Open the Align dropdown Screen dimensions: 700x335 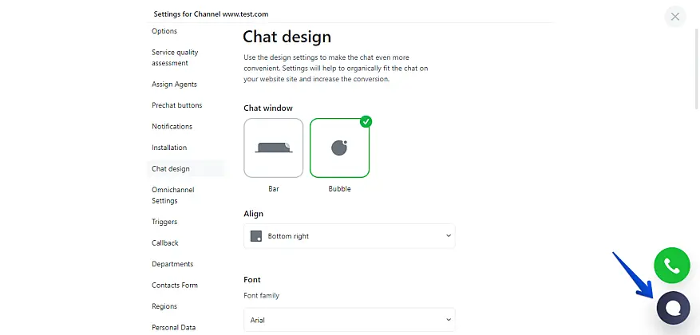(349, 236)
